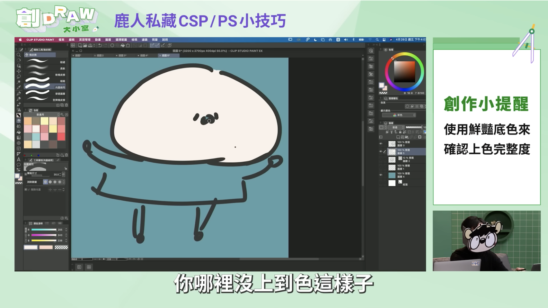The width and height of the screenshot is (548, 308).
Task: Select the Text tool
Action: [19, 159]
